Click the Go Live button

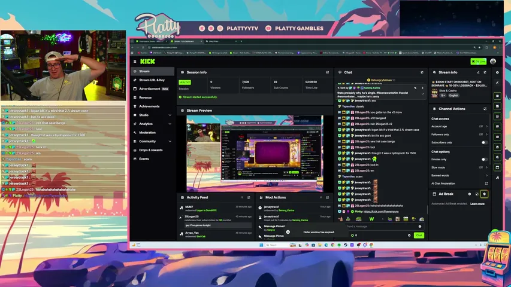[479, 61]
